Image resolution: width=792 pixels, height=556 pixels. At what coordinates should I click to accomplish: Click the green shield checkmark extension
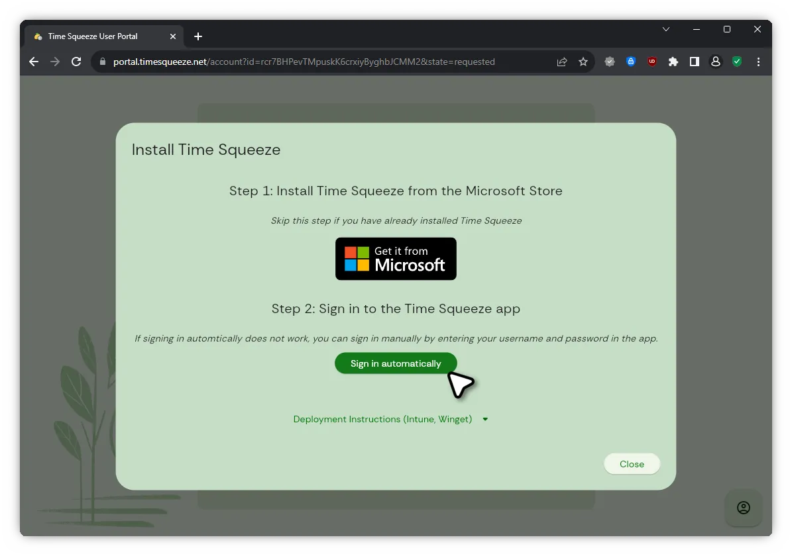point(737,62)
